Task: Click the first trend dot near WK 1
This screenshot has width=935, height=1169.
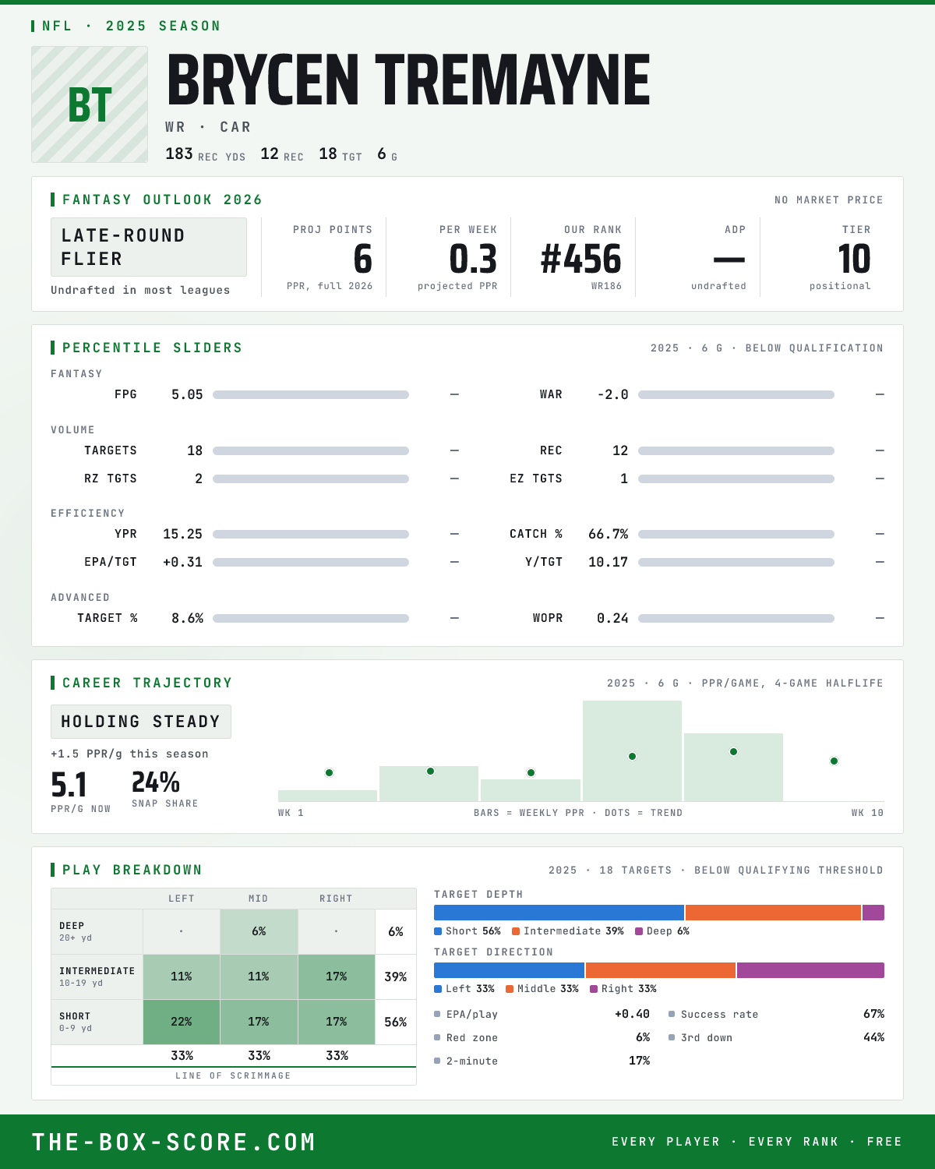Action: 329,772
